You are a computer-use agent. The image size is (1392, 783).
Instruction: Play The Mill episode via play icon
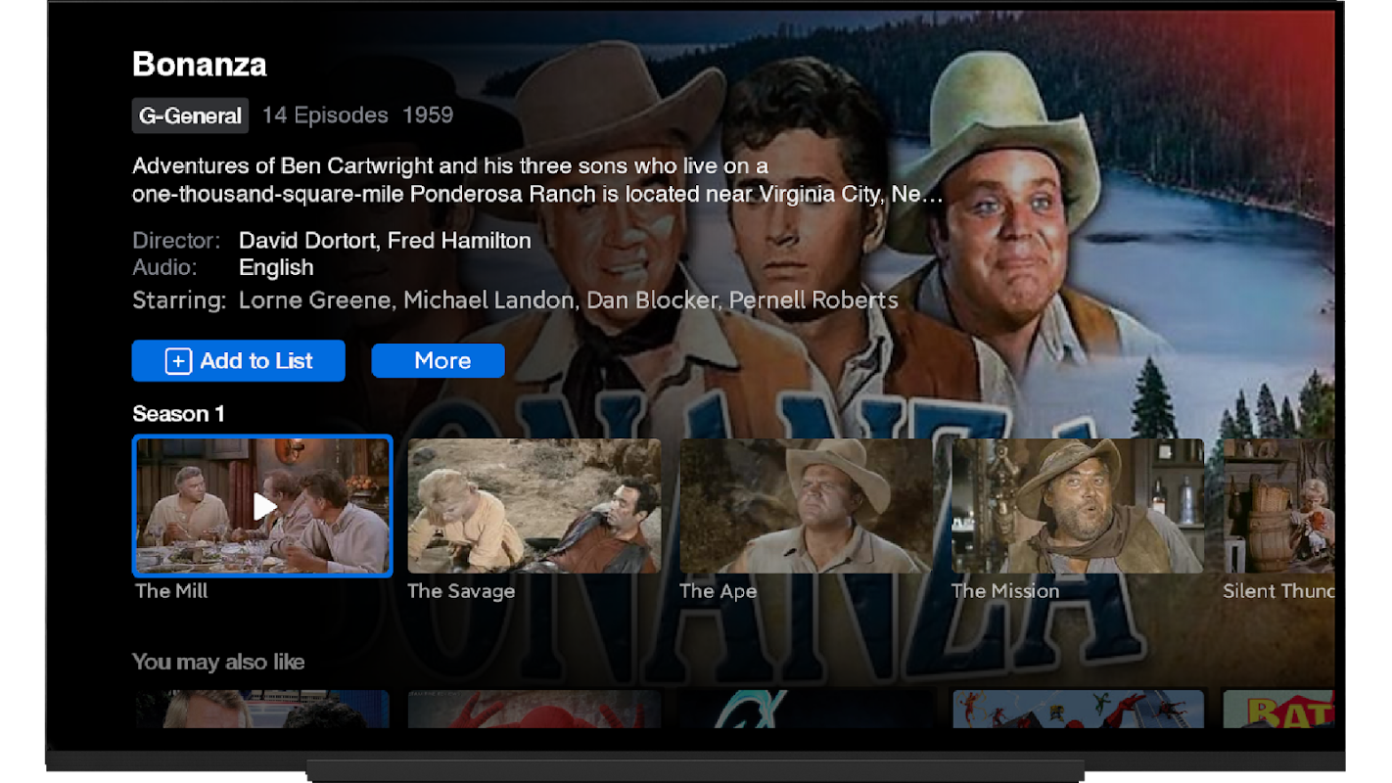tap(264, 506)
